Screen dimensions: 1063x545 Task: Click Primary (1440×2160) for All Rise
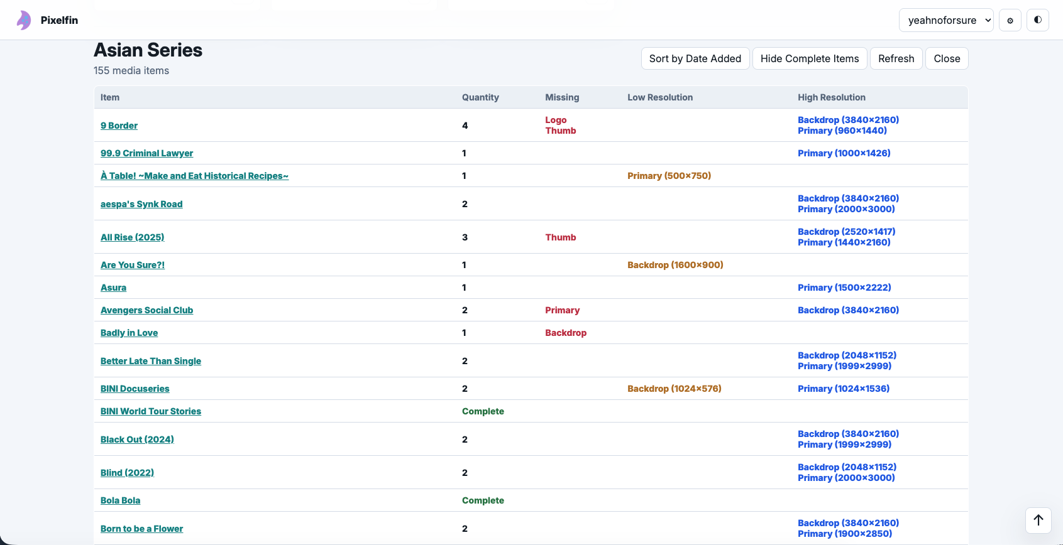pos(844,242)
